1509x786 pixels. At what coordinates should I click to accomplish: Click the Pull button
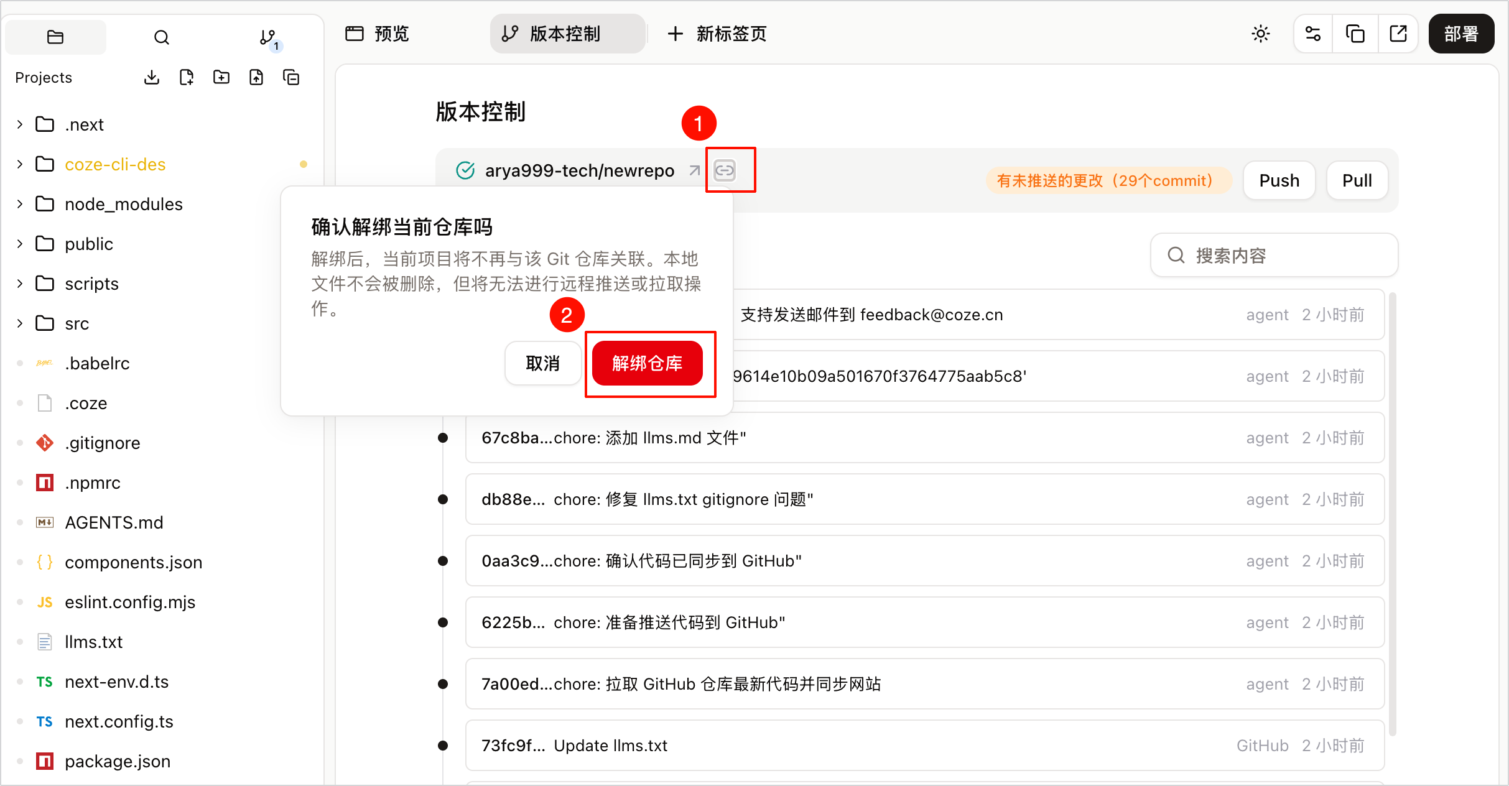click(1357, 180)
